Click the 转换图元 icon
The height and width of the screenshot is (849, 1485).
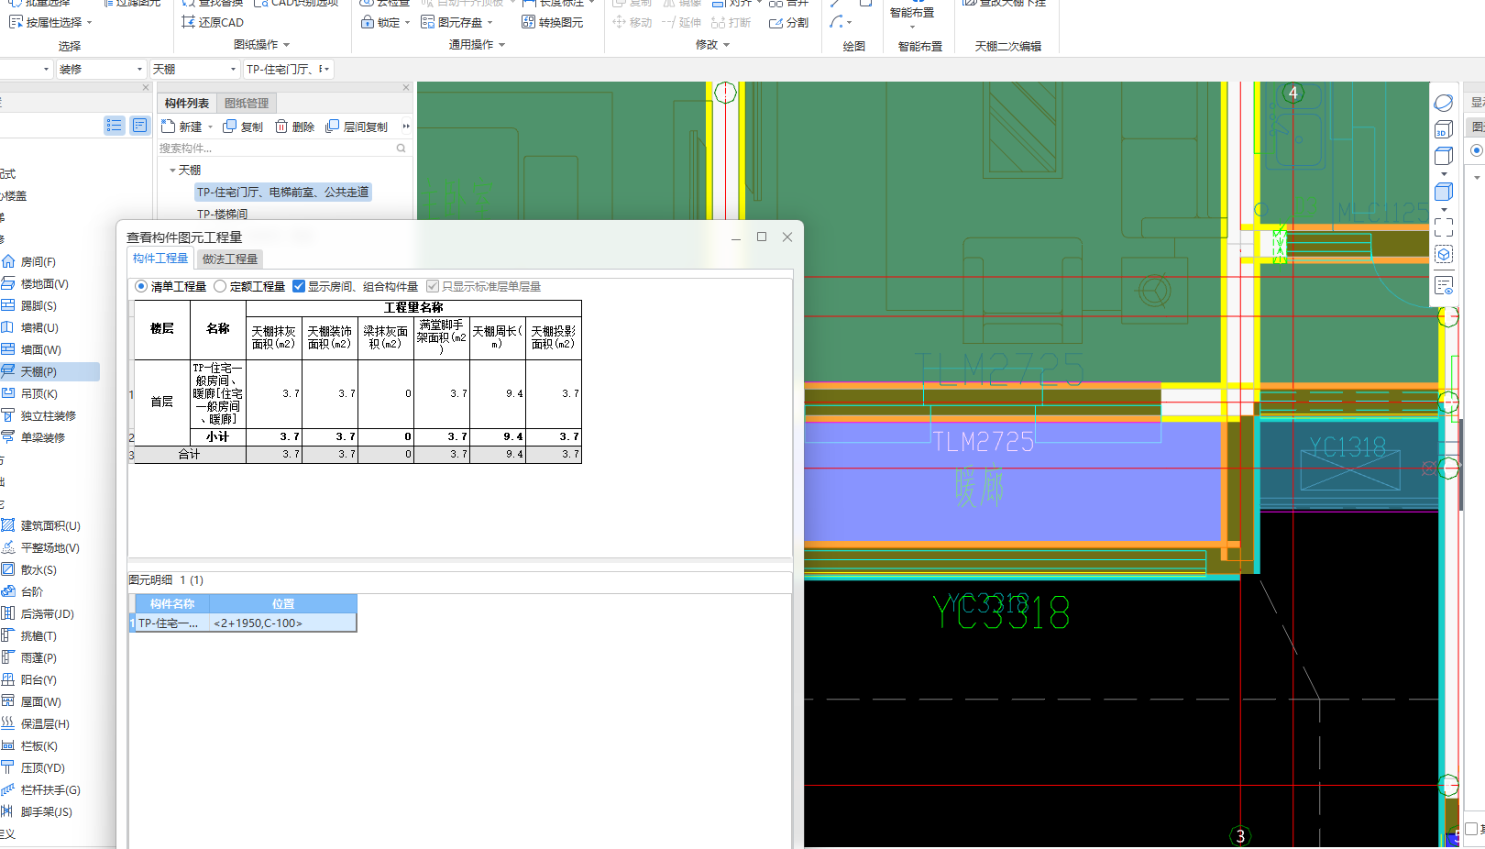528,22
